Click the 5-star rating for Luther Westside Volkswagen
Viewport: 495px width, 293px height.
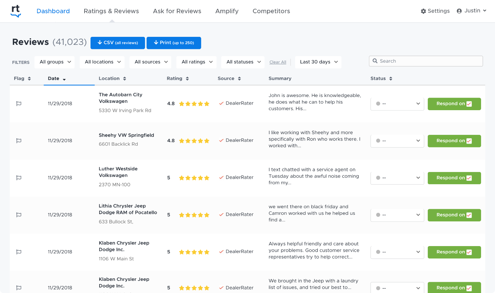[x=194, y=178]
